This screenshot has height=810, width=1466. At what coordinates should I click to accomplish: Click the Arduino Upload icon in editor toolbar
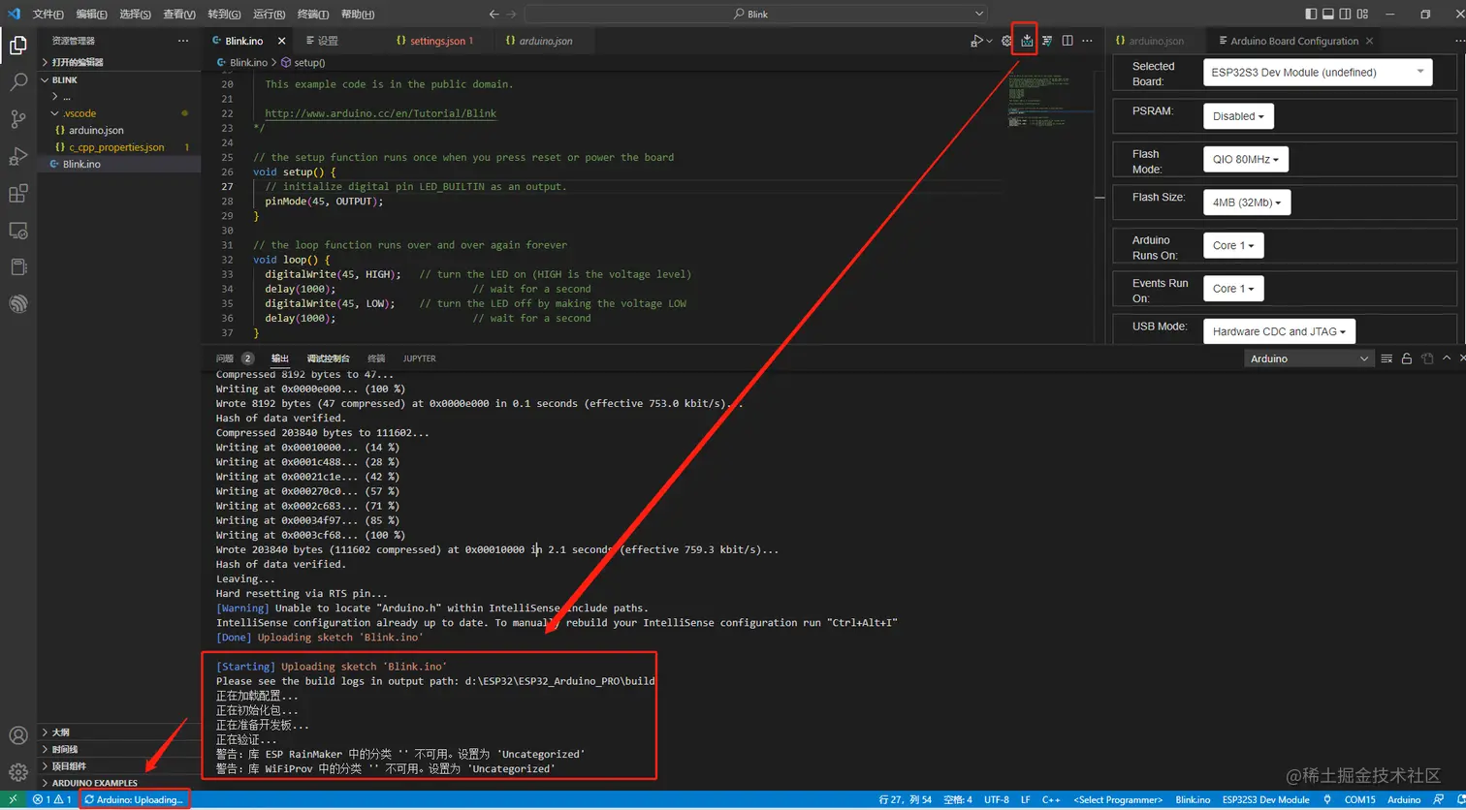point(1026,41)
